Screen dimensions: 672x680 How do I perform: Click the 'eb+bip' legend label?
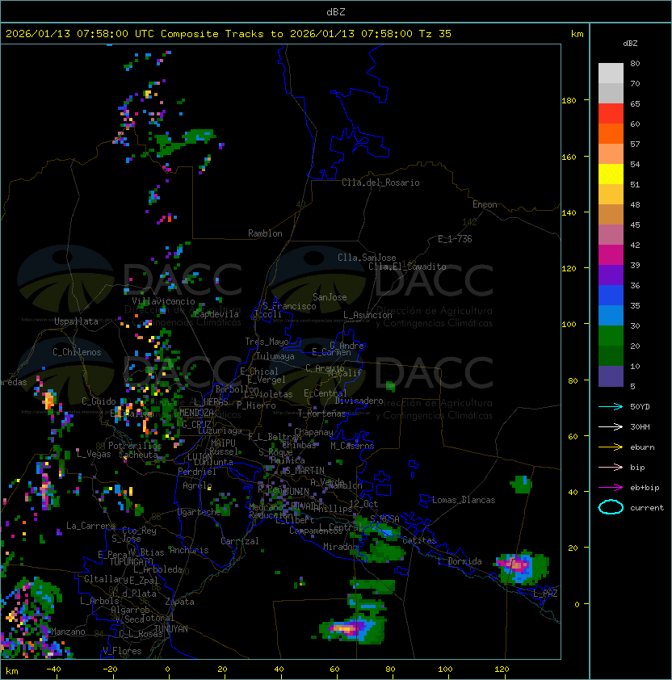(x=645, y=488)
